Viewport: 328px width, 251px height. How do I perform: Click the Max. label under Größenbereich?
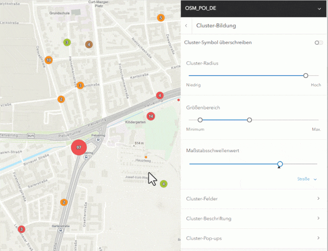pyautogui.click(x=316, y=130)
